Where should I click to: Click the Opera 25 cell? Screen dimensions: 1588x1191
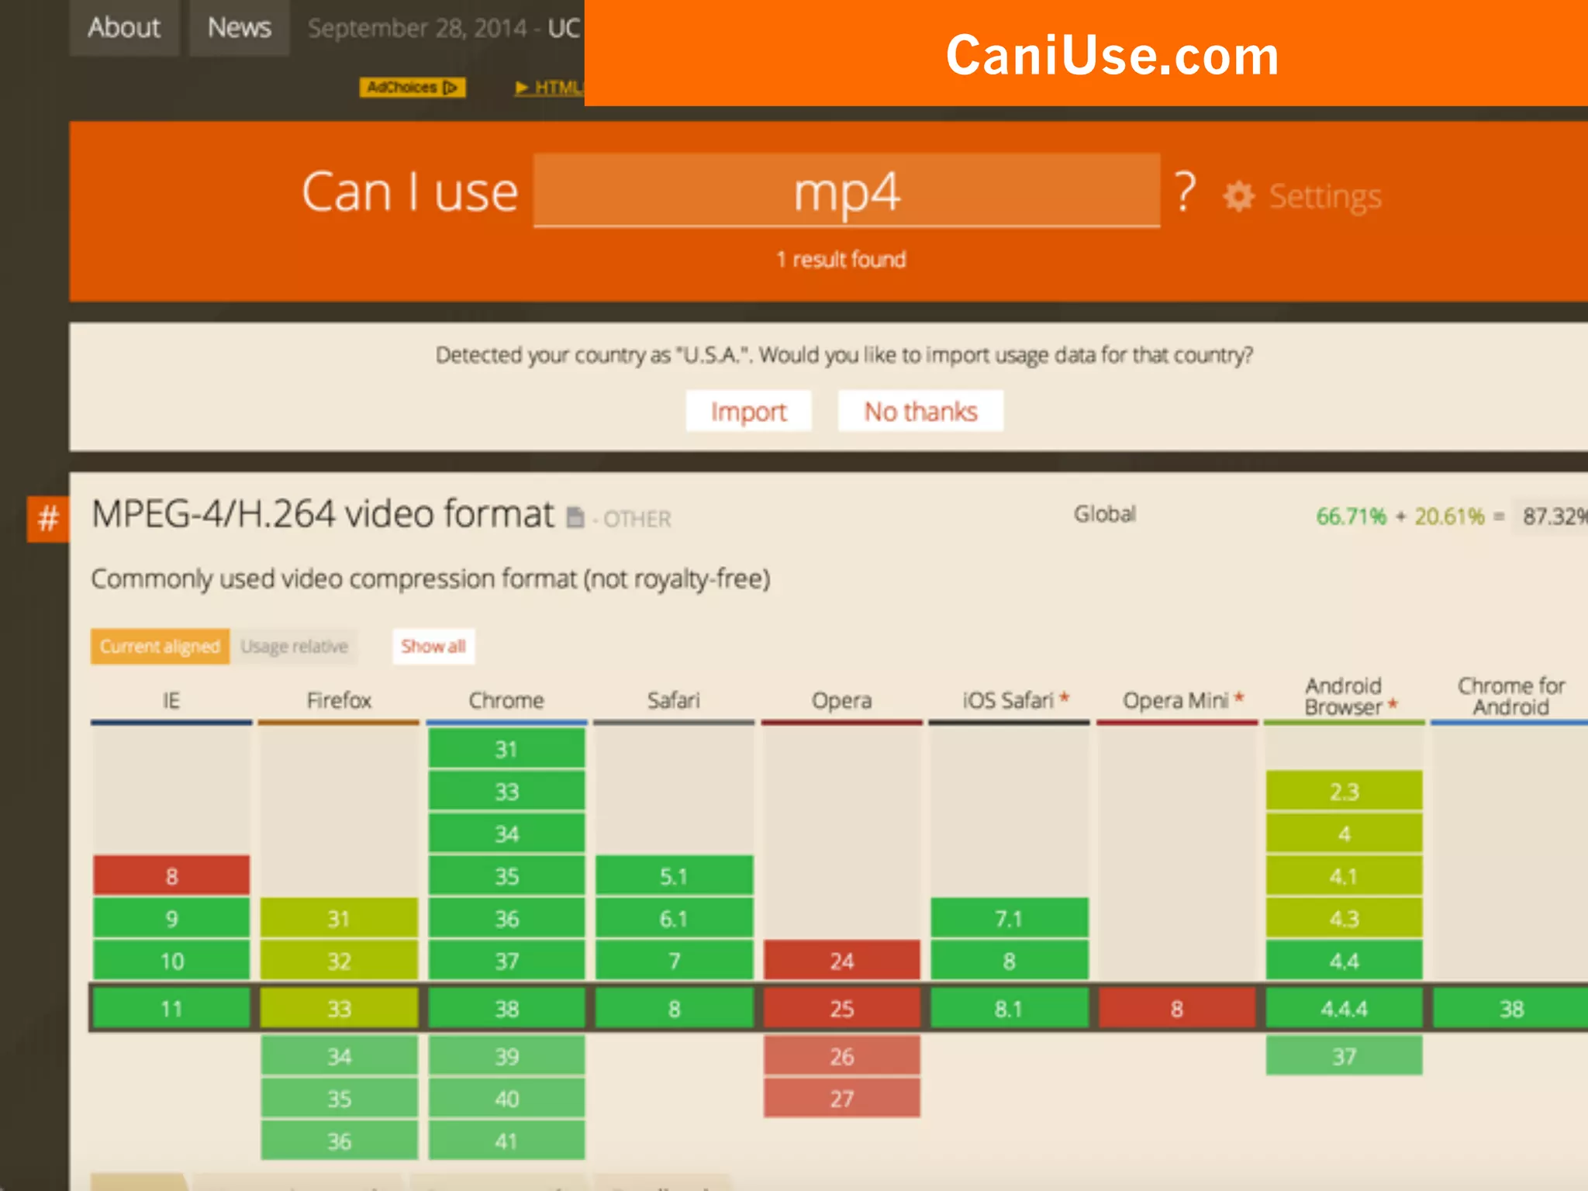coord(841,1009)
